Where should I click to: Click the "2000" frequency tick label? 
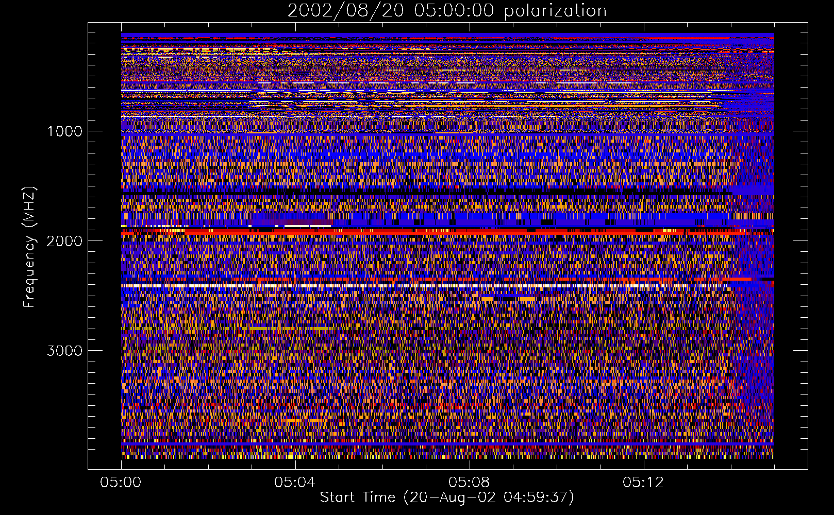[x=65, y=241]
